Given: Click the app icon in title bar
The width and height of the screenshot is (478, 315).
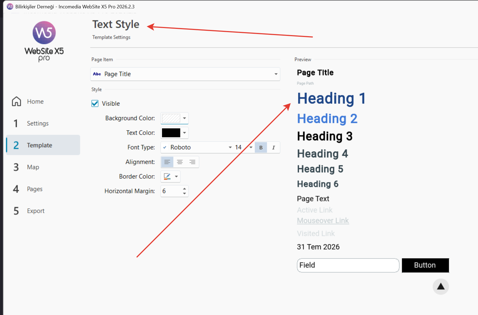Looking at the screenshot, I should click(10, 6).
